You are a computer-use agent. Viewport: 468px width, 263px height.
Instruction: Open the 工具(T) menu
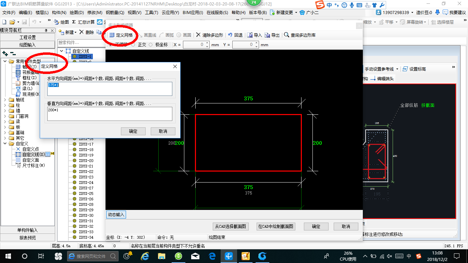pos(151,12)
